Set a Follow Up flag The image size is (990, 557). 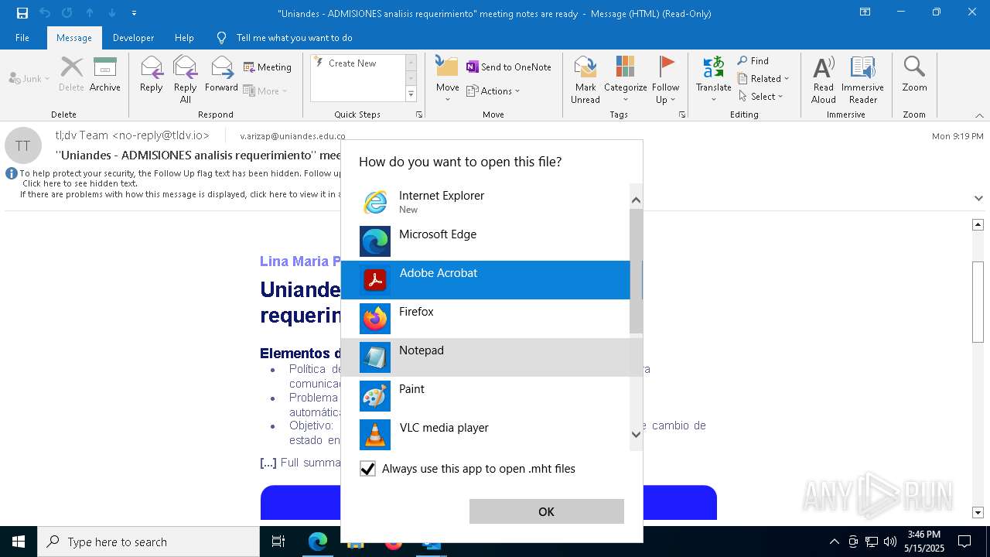[x=665, y=80]
